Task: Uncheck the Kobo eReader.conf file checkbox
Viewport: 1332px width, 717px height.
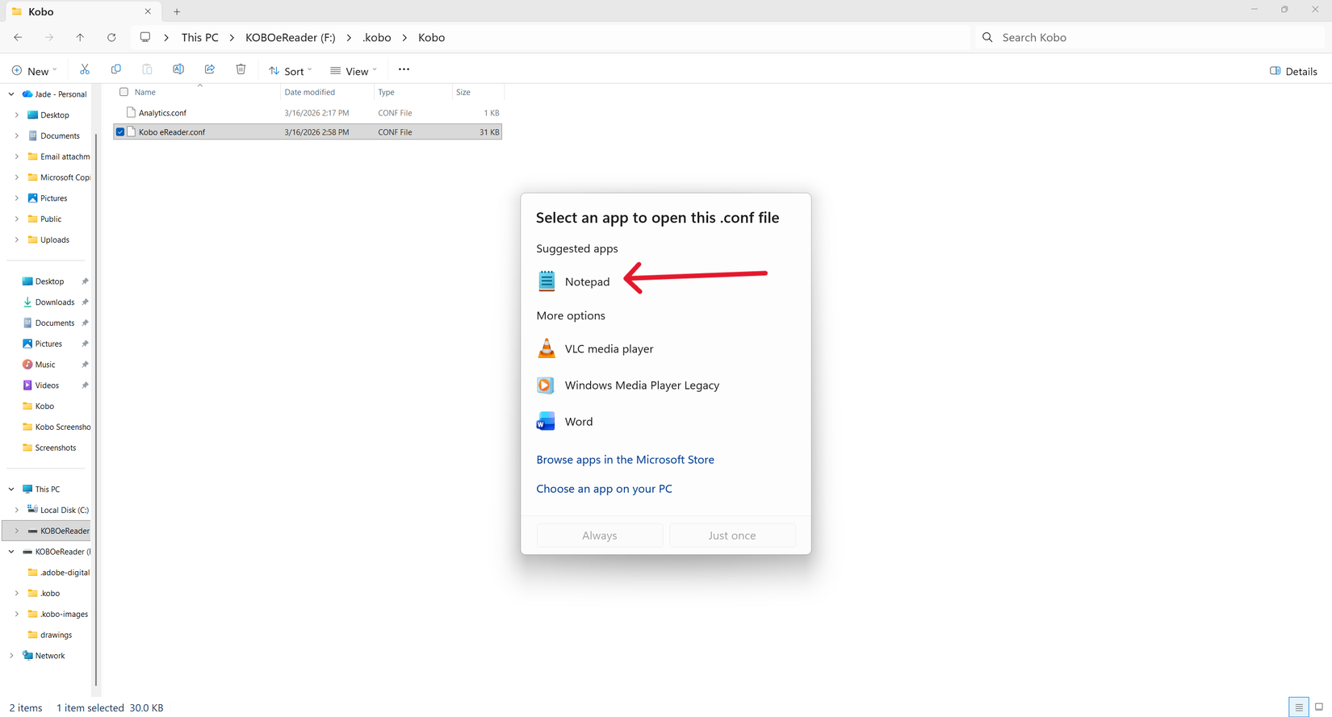Action: [x=120, y=131]
